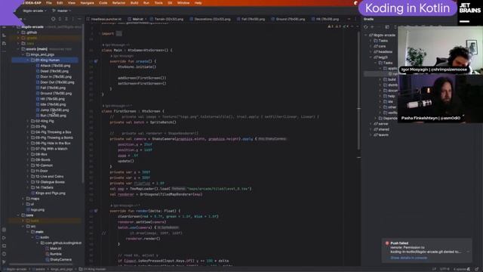This screenshot has height=272, width=483.
Task: Reload all Gradle projects icon
Action: [366, 27]
